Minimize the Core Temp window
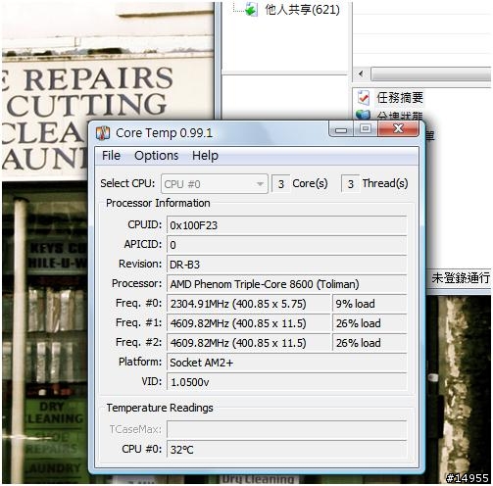Image resolution: width=493 pixels, height=486 pixels. click(341, 129)
